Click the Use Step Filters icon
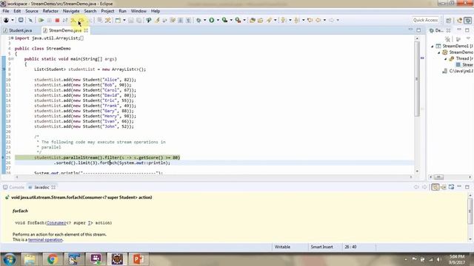The height and width of the screenshot is (266, 474). tap(108, 20)
